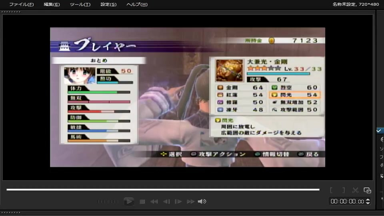
Task: Click the enlarge preview window icon
Action: (367, 190)
